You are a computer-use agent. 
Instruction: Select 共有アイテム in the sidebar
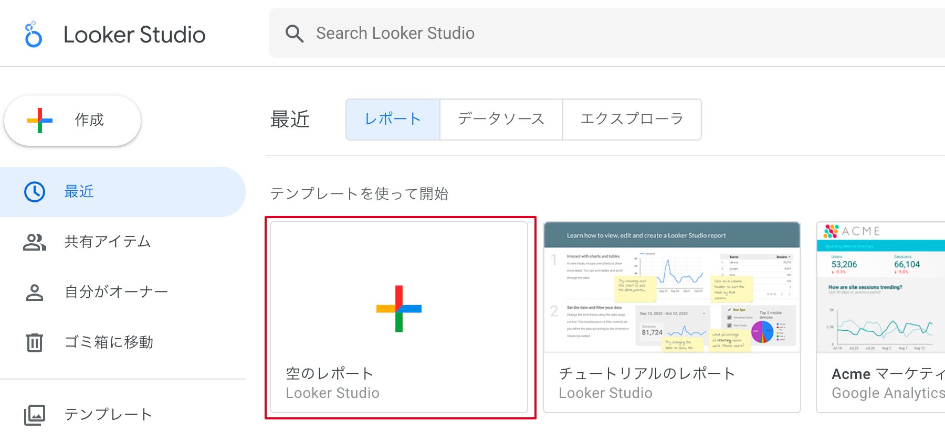pos(108,242)
